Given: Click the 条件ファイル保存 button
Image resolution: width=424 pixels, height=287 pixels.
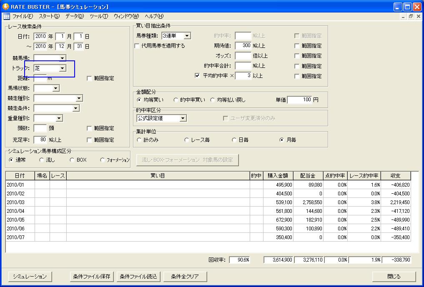Looking at the screenshot, I should pyautogui.click(x=92, y=277).
